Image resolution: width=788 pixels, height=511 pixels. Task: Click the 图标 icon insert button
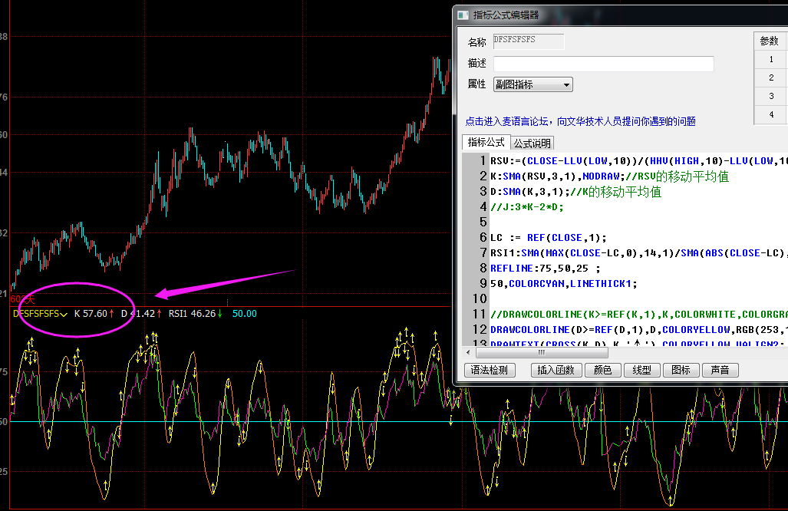click(681, 370)
